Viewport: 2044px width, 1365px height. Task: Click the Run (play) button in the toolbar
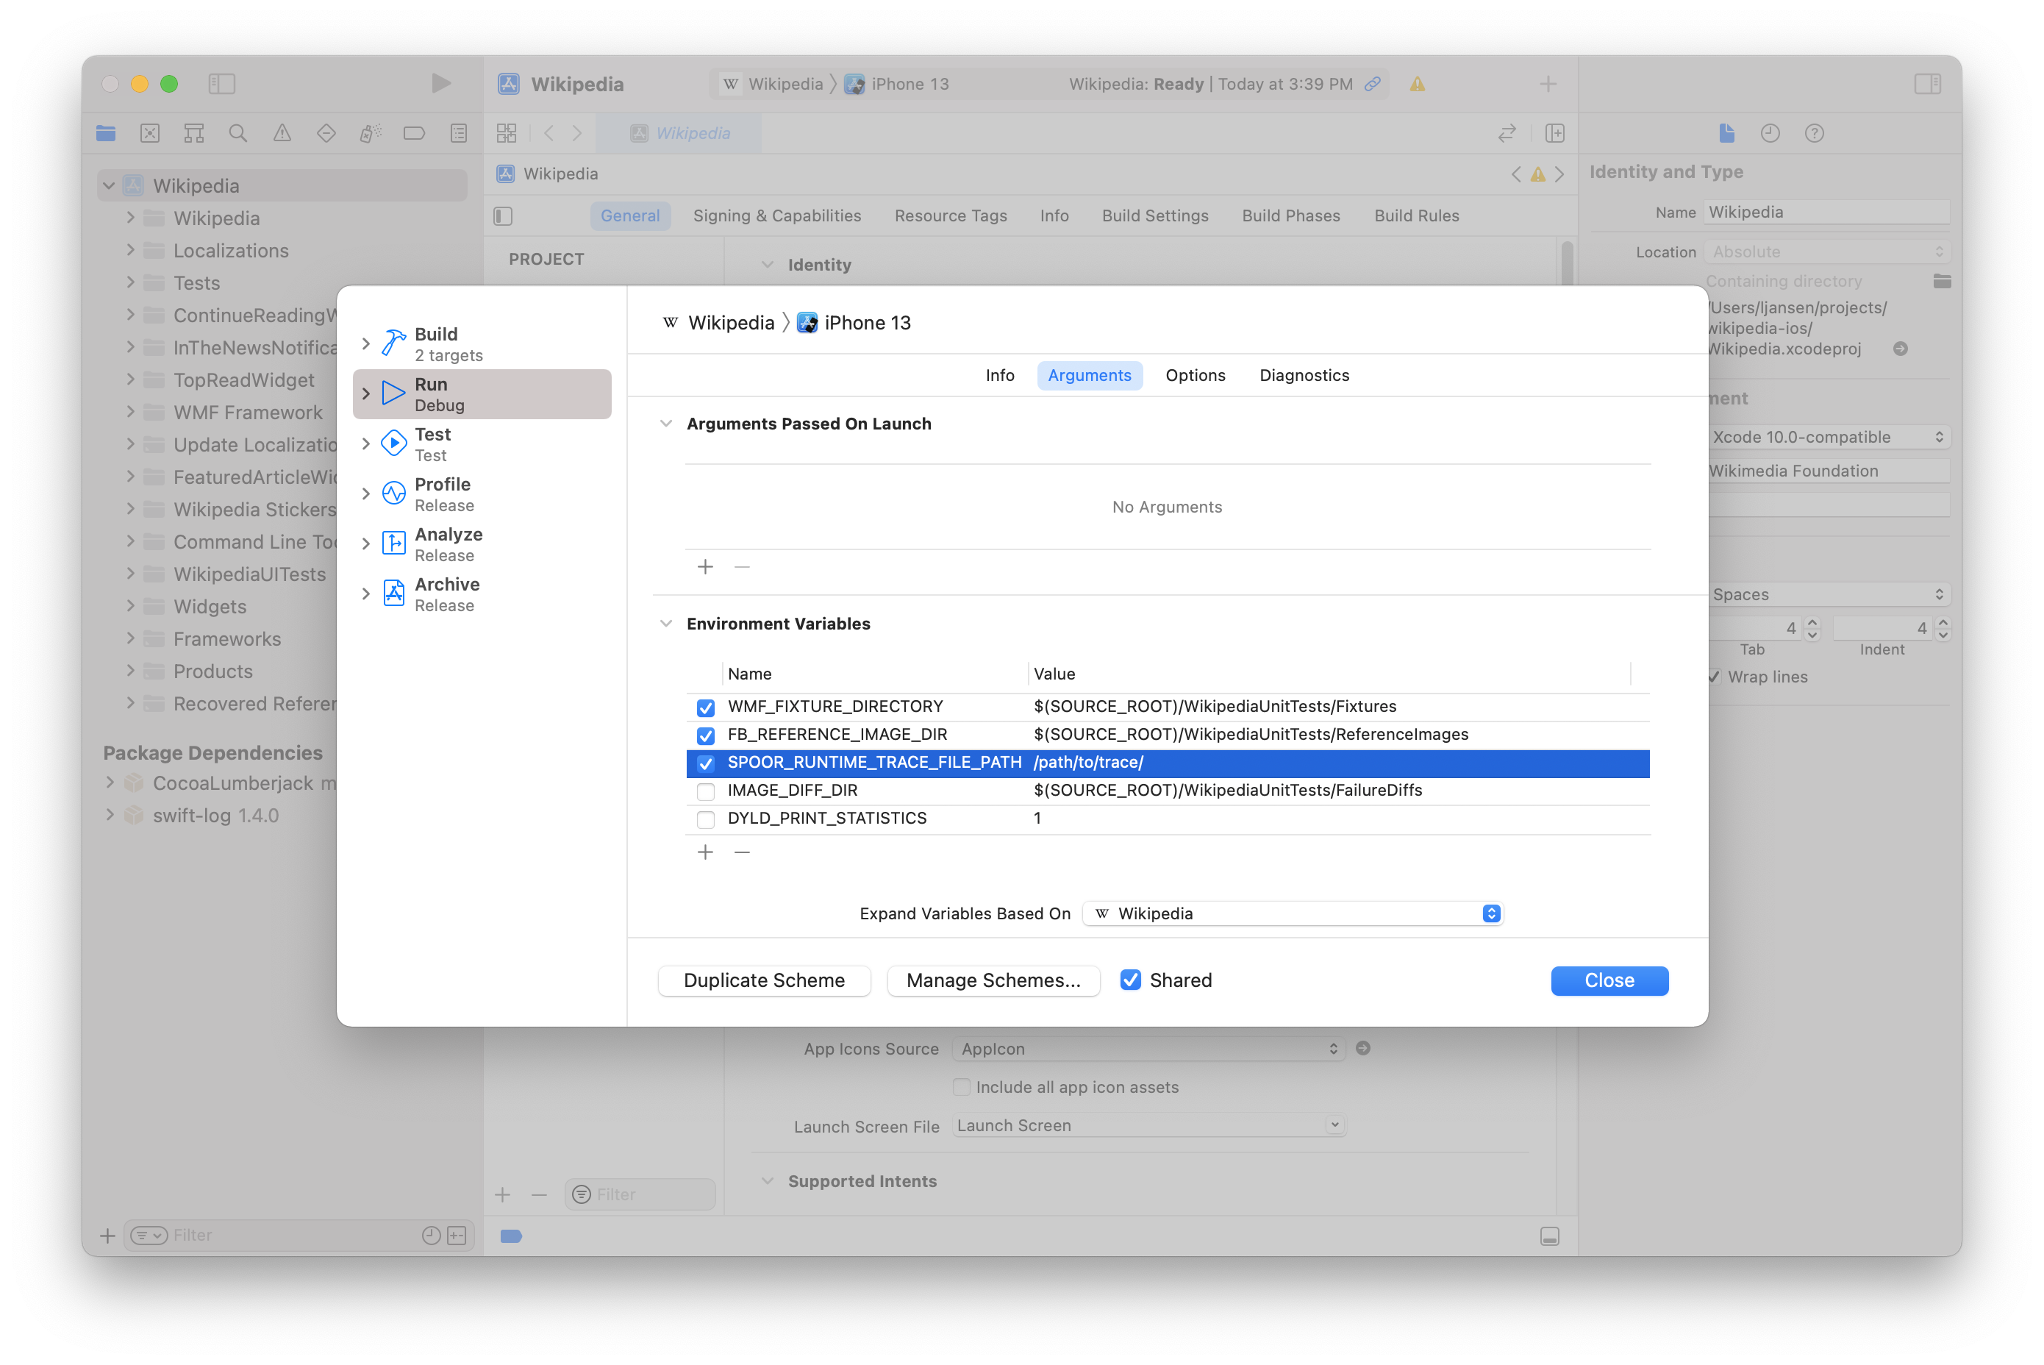(441, 84)
